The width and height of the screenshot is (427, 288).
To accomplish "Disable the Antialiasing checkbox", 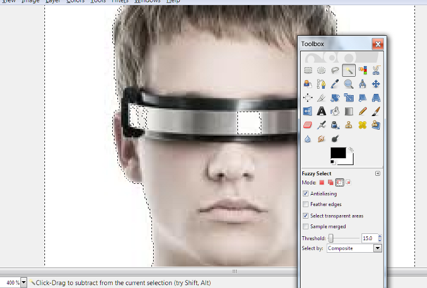I will pos(306,194).
